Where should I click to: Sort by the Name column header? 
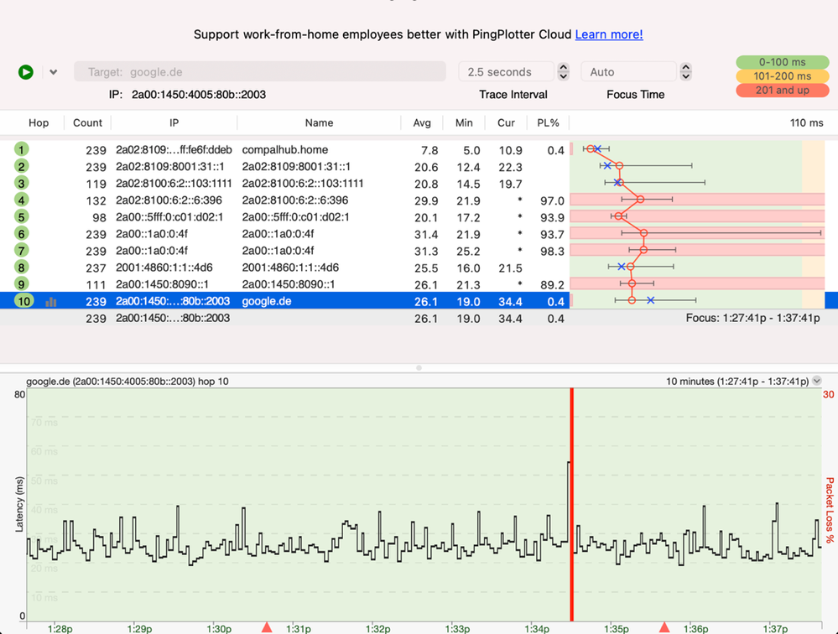tap(319, 122)
